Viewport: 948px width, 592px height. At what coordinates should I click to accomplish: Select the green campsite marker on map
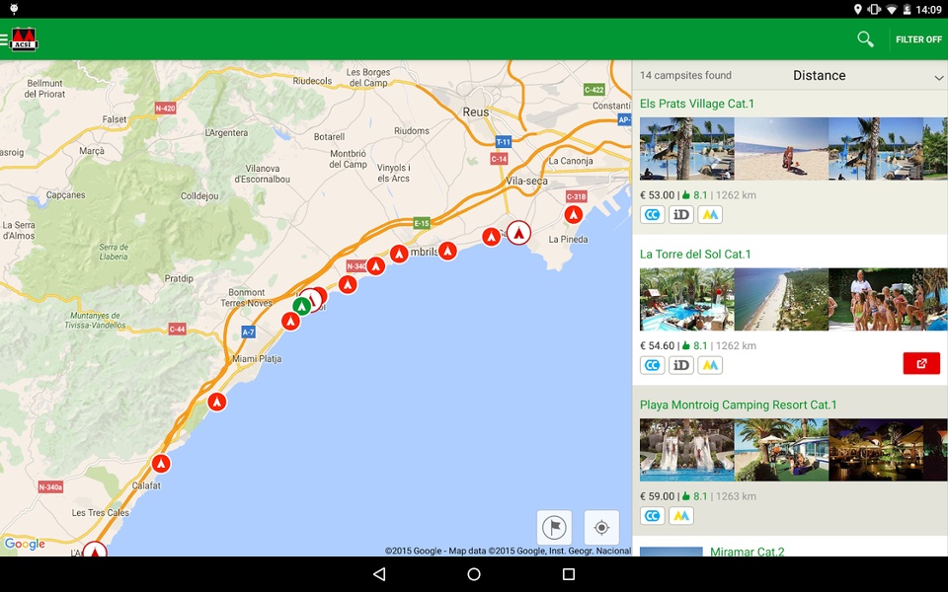[x=301, y=306]
